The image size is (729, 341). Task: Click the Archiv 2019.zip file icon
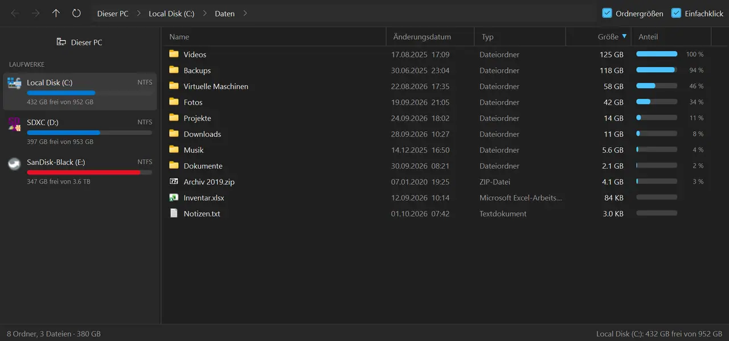(x=174, y=182)
